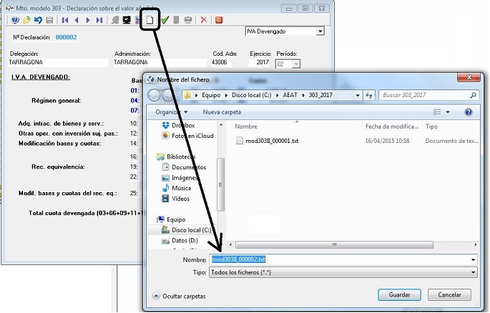Viewport: 490px width, 313px height.
Task: Click the grey stamp icon in toolbar
Action: click(115, 20)
